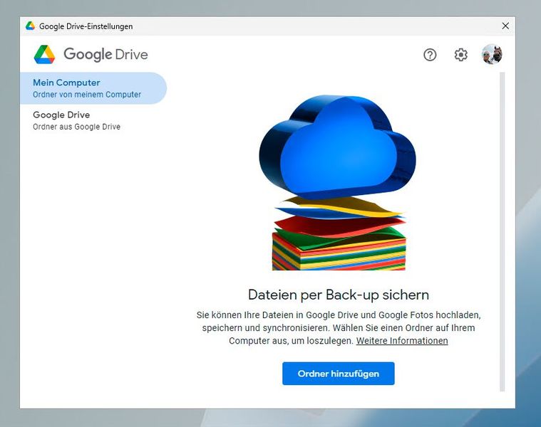Screen dimensions: 541x427
Task: Select the Mein Computer tab
Action: [x=93, y=88]
